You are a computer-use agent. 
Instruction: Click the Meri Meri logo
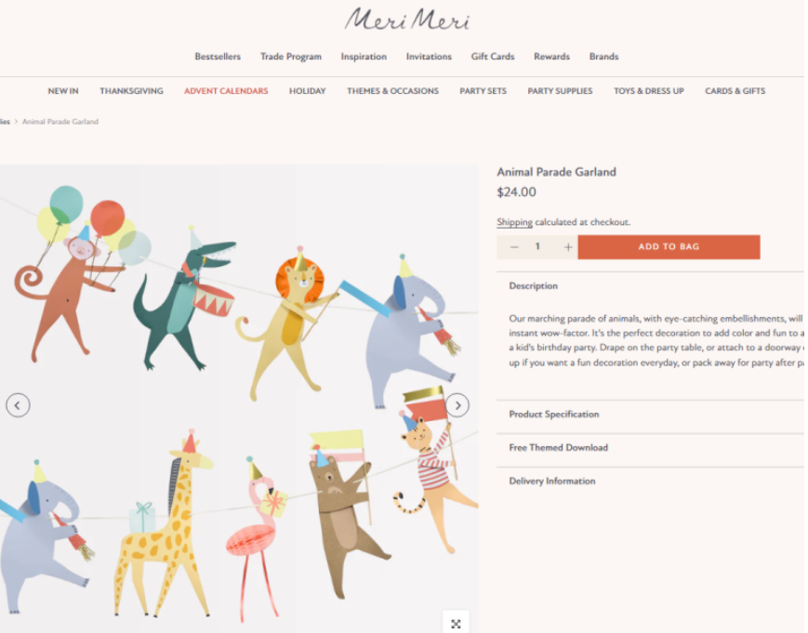point(407,20)
